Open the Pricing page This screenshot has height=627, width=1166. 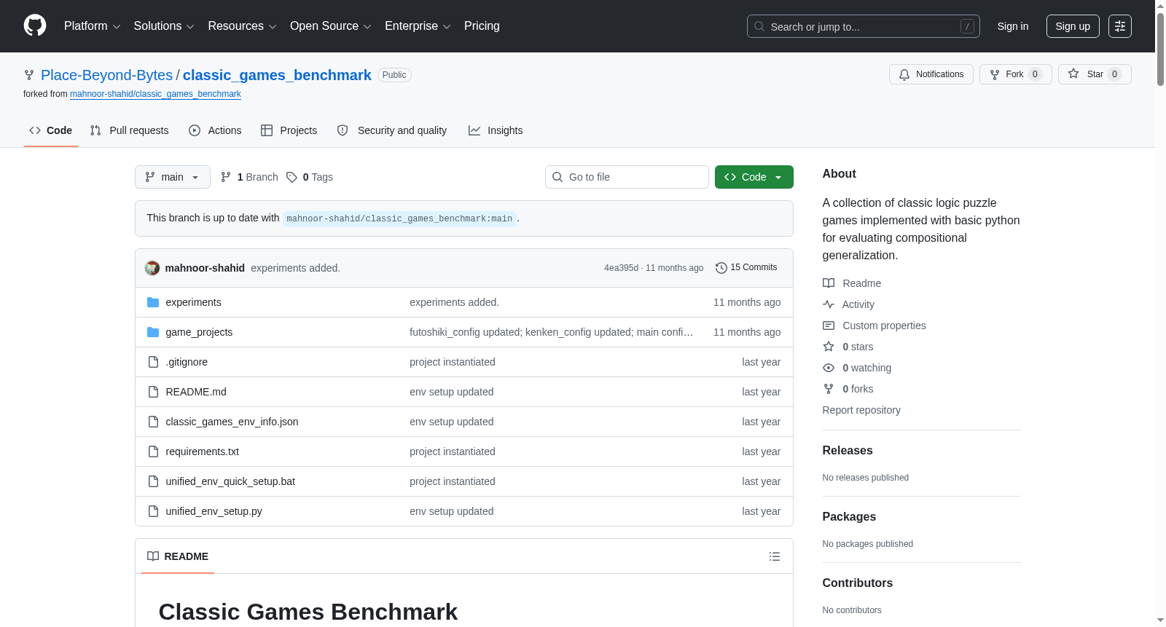click(482, 26)
